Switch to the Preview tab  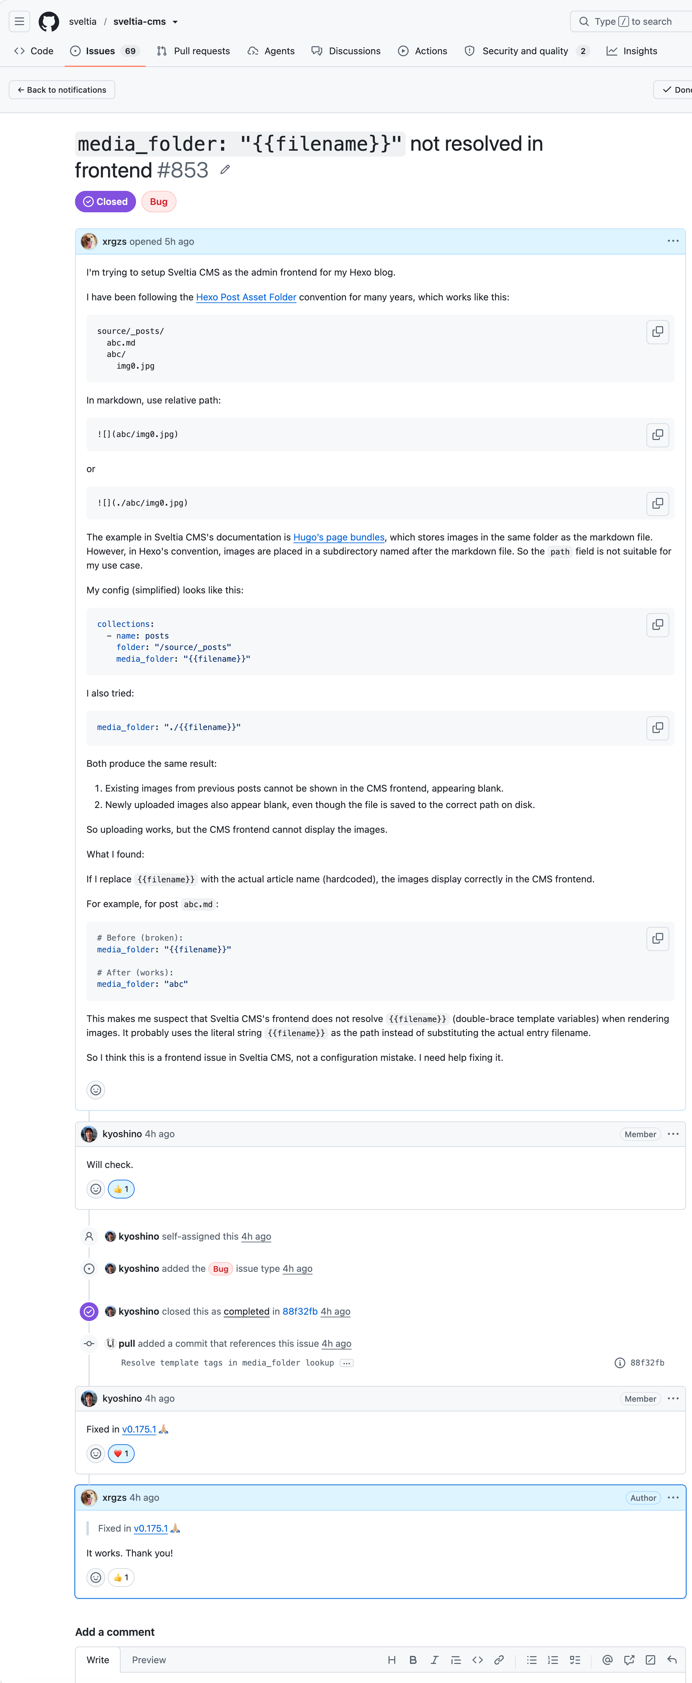(x=149, y=1660)
